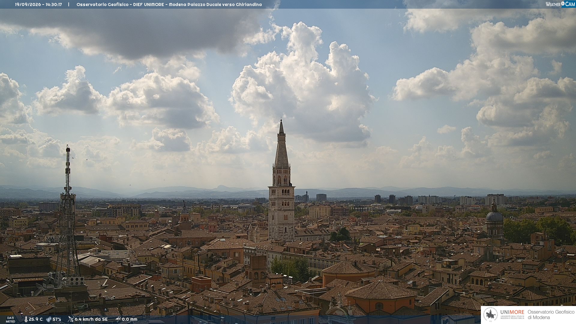This screenshot has width=576, height=324.
Task: Click the 0.0 mm rainfall value
Action: point(130,319)
